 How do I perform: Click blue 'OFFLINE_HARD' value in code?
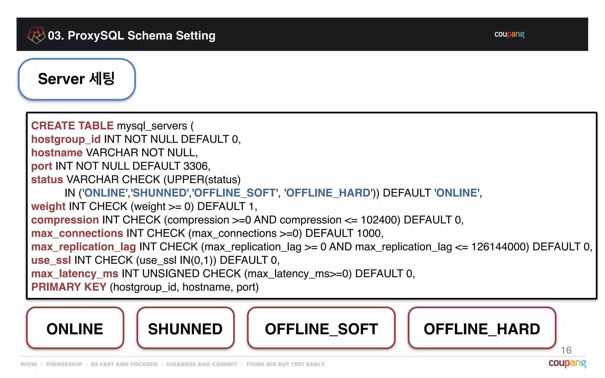point(328,193)
